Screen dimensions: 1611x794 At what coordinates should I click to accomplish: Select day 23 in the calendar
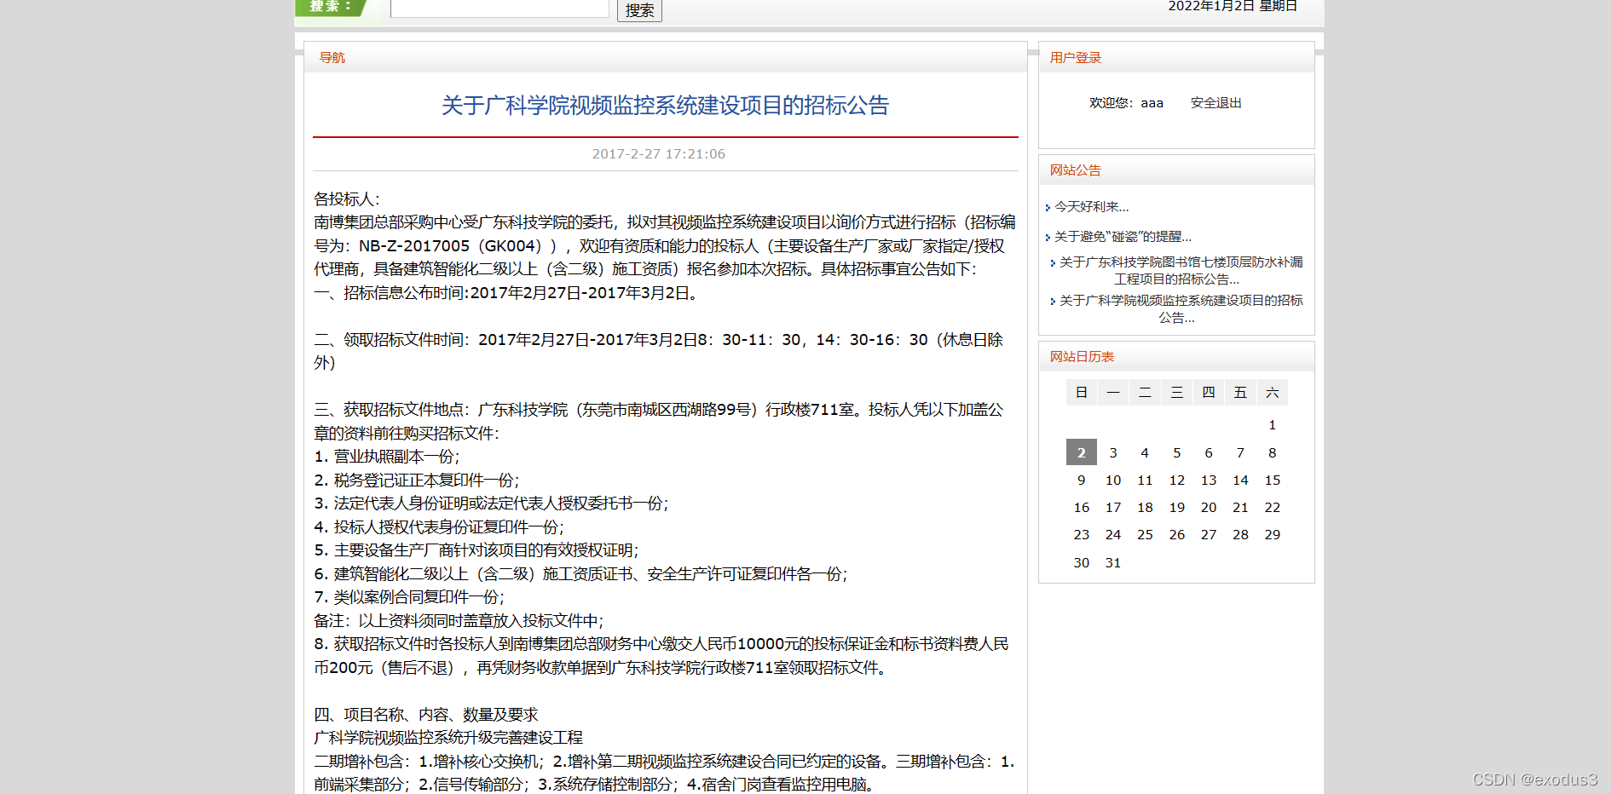1081,535
